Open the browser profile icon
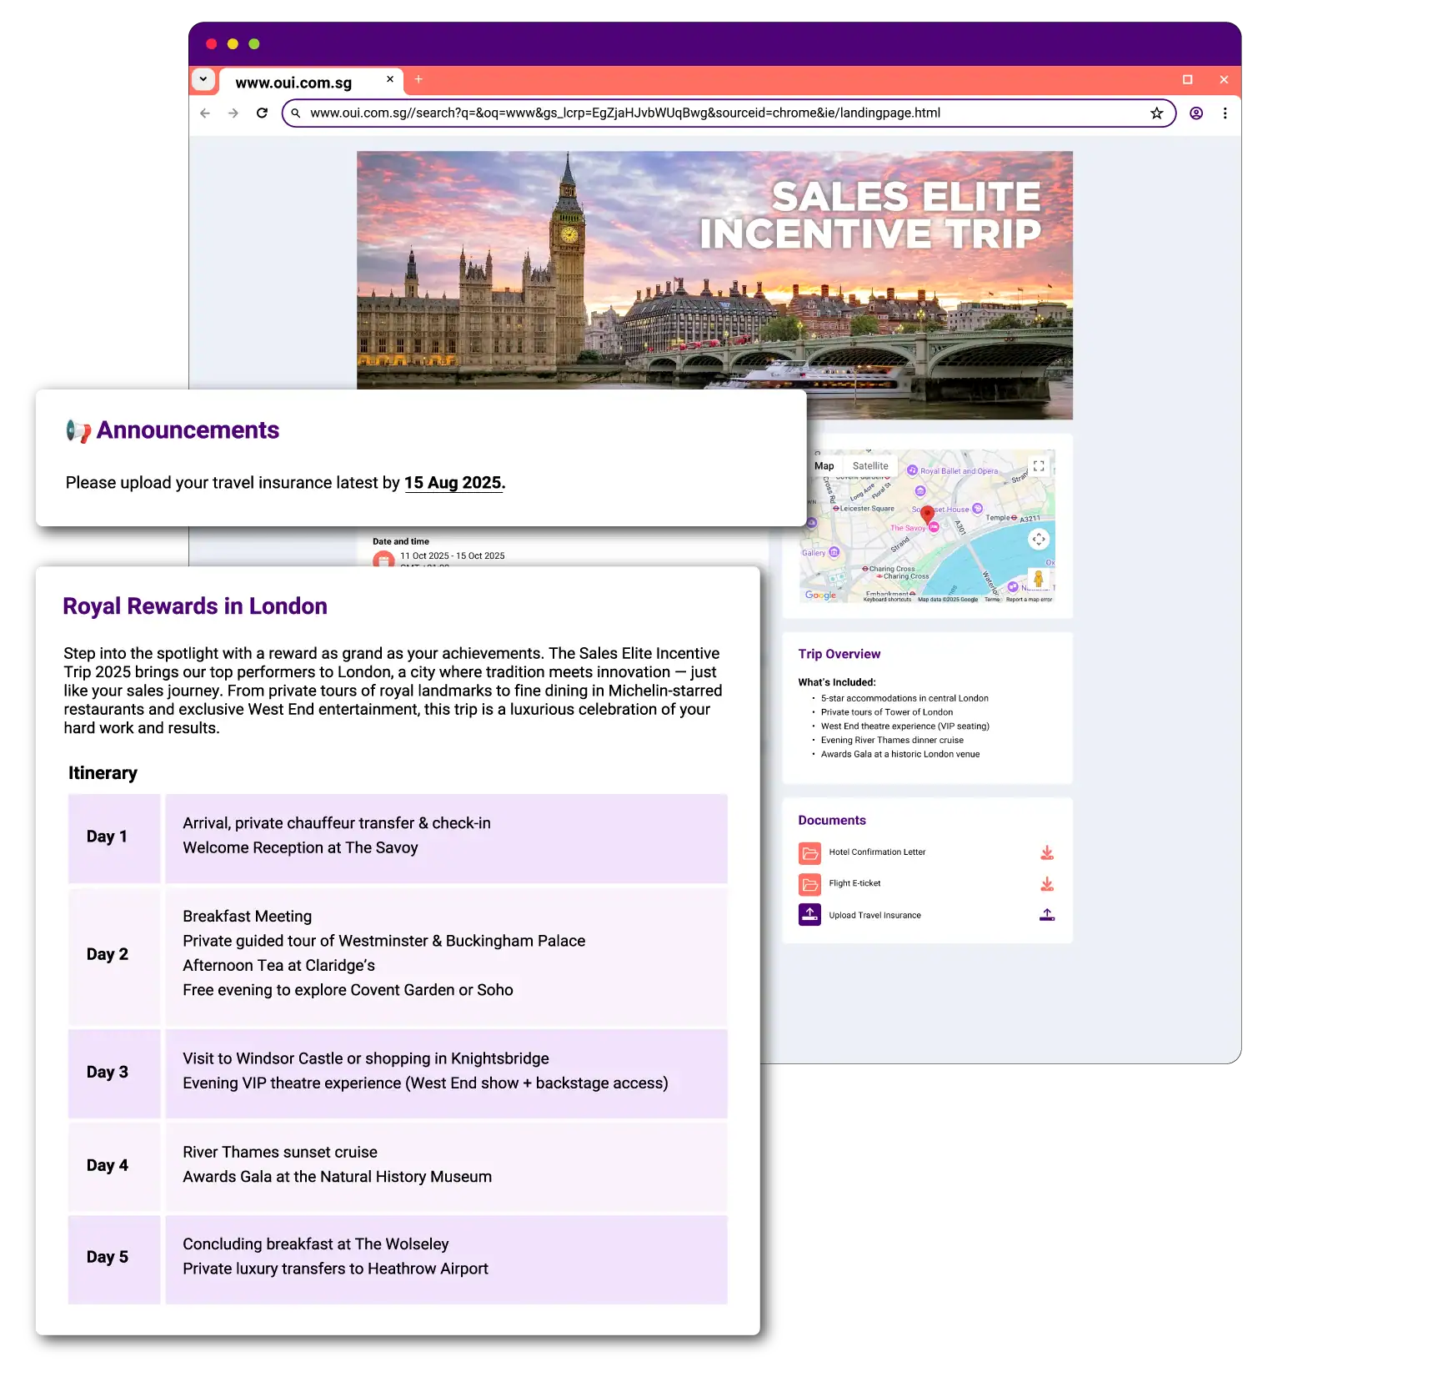Screen dimensions: 1443x1382 pyautogui.click(x=1196, y=113)
